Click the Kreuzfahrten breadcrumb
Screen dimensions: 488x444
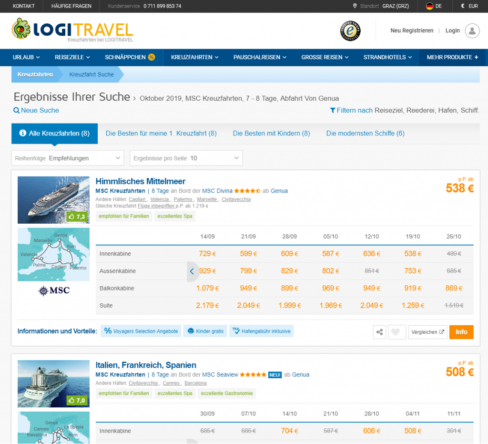[x=35, y=74]
